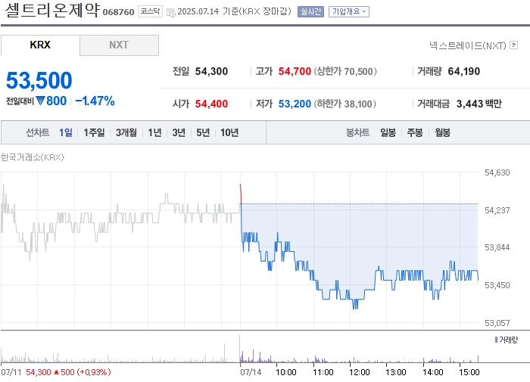Click the red opening spike on the chart
The height and width of the screenshot is (382, 530).
coord(241,194)
